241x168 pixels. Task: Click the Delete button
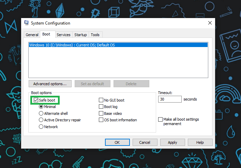[131, 84]
